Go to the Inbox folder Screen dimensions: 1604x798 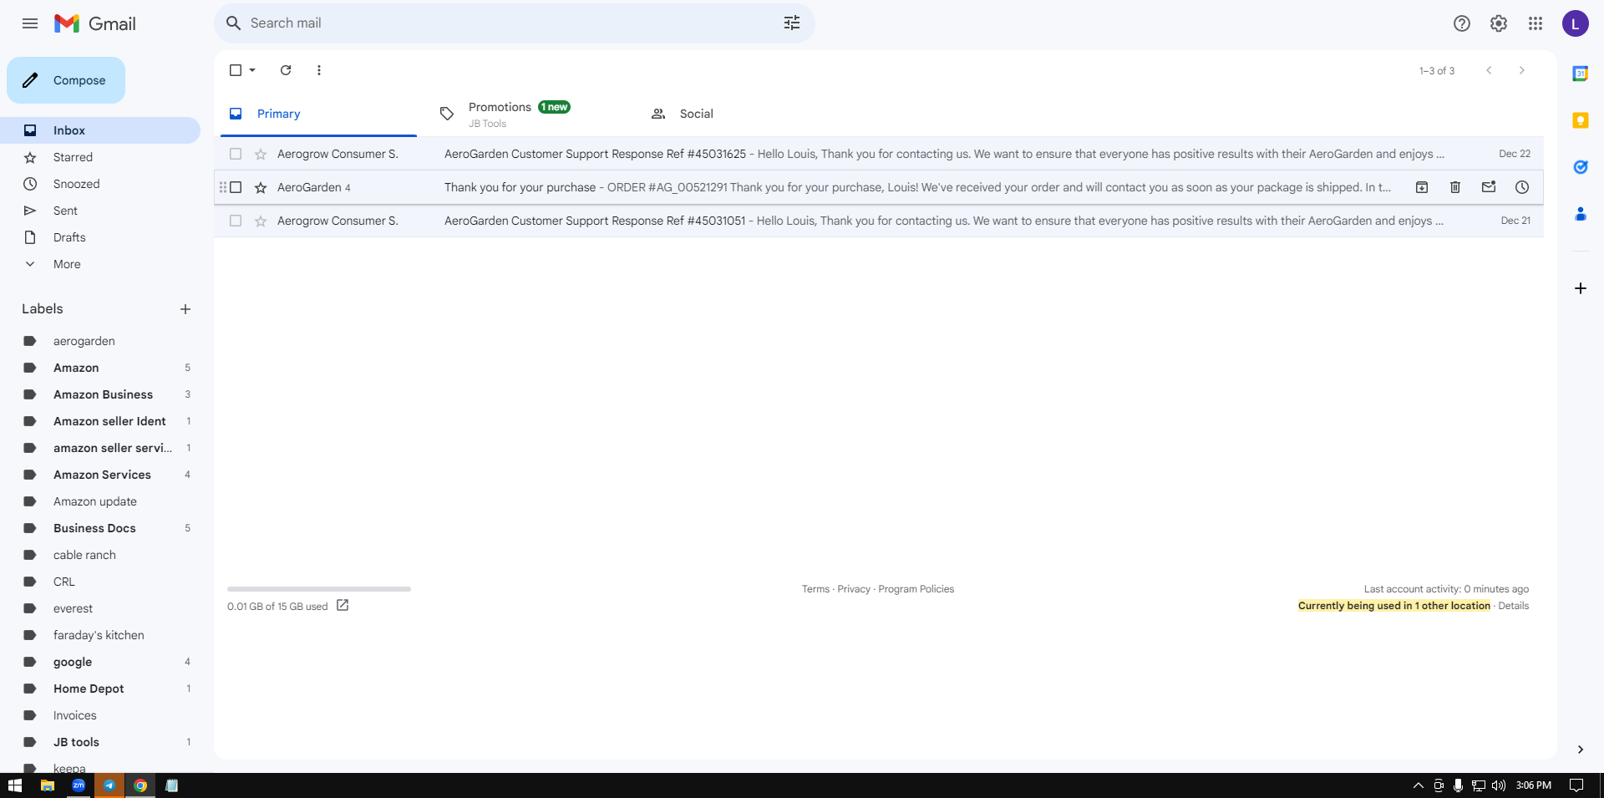click(x=100, y=130)
